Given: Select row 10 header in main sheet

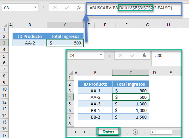Looking at the screenshot, I should tap(4, 89).
